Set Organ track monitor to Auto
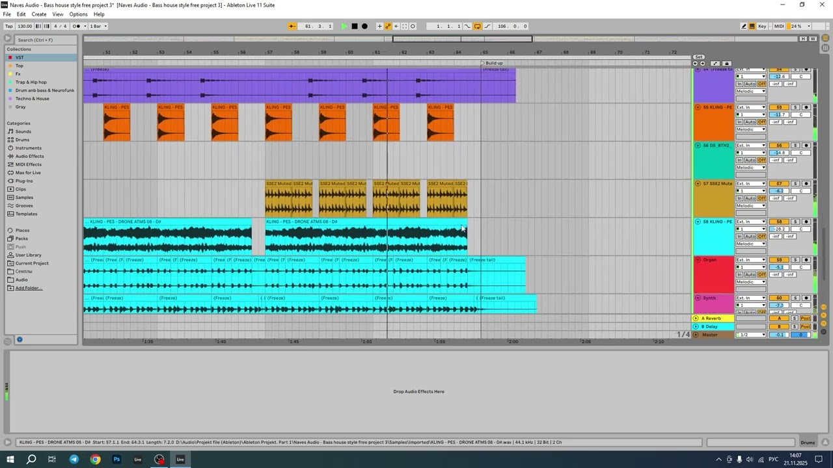 click(x=750, y=274)
